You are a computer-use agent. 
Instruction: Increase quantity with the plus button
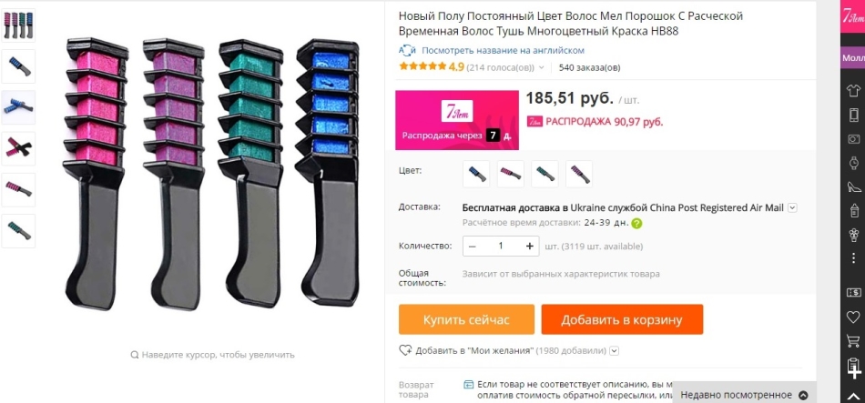530,246
